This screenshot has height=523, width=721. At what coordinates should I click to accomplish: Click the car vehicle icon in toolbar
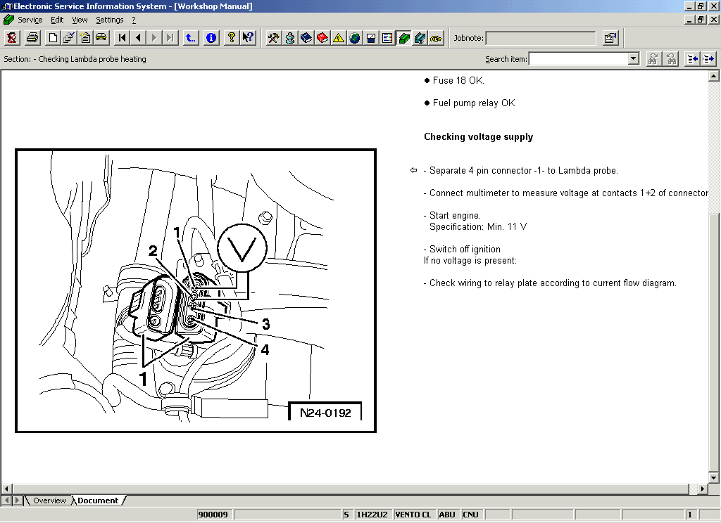click(x=101, y=38)
